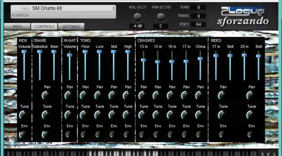282x156 pixels.
Task: Click the VOL (CC7) knob
Action: 137,17
